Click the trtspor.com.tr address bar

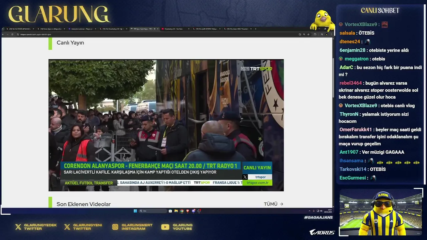pos(157,34)
